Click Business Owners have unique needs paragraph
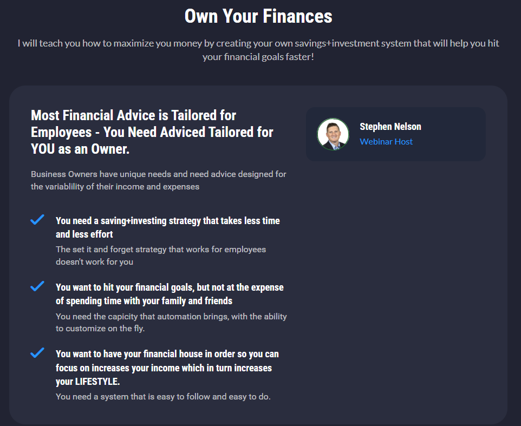Image resolution: width=521 pixels, height=426 pixels. (x=159, y=180)
